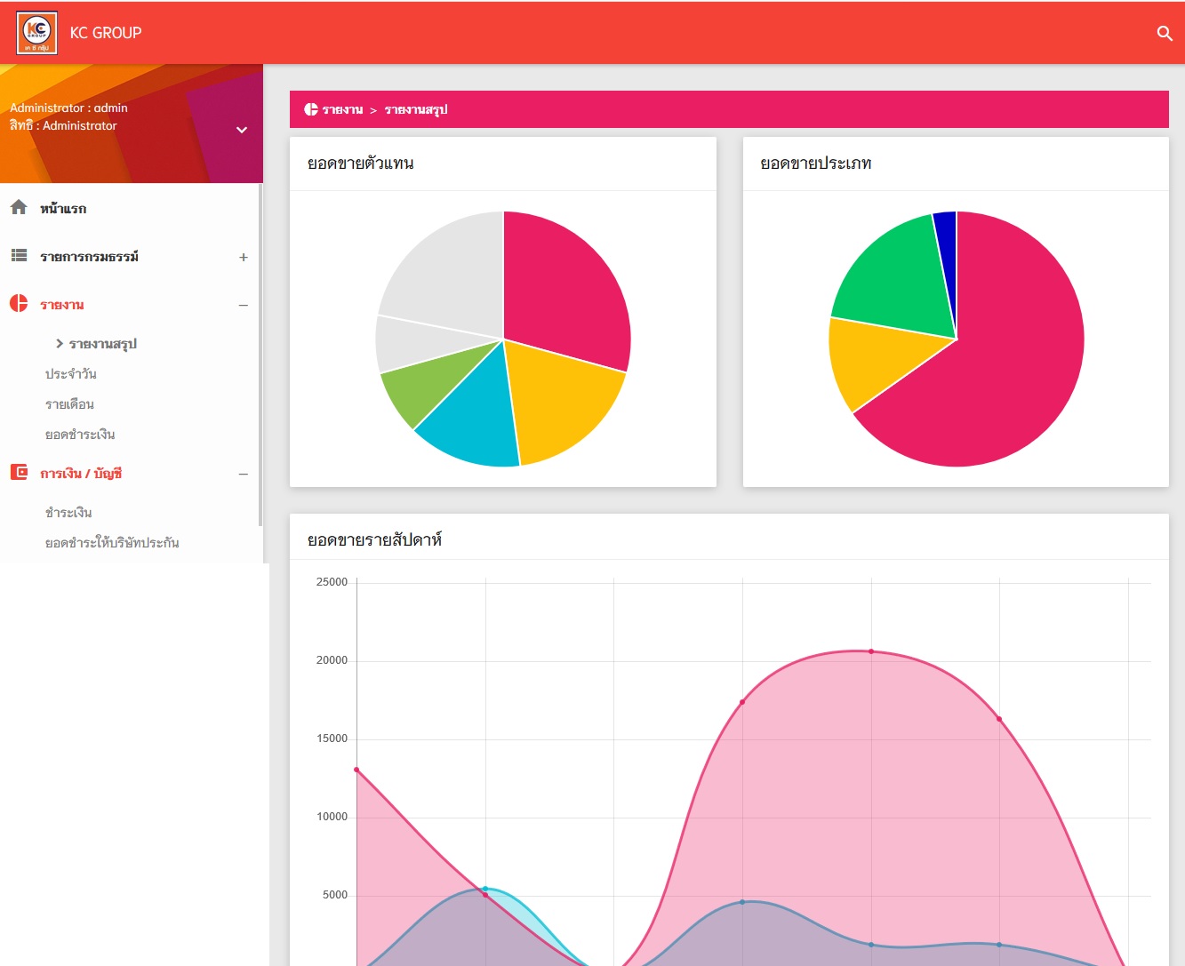1185x966 pixels.
Task: Open ยอดชำระให้บริษัทประกัน page
Action: click(x=112, y=543)
